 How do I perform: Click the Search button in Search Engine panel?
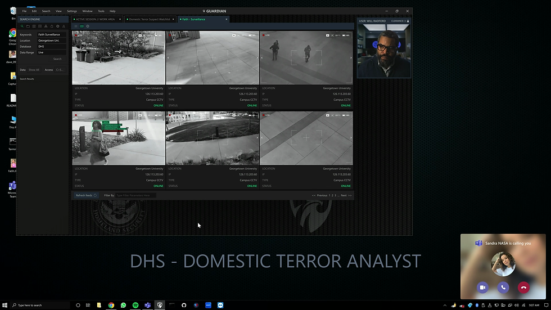[x=57, y=59]
